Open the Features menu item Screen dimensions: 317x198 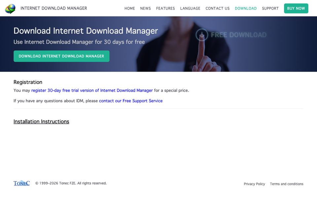click(x=165, y=9)
